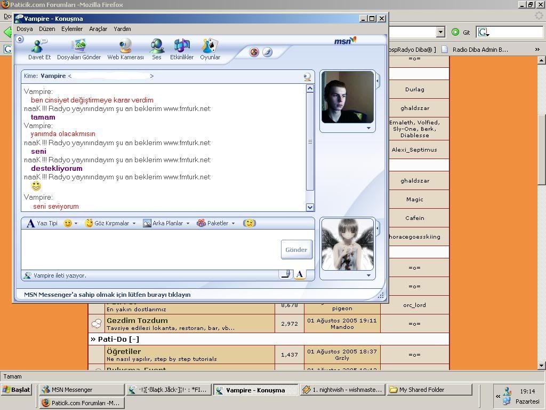Open Oyunlar games icon
The width and height of the screenshot is (546, 410).
pos(210,50)
